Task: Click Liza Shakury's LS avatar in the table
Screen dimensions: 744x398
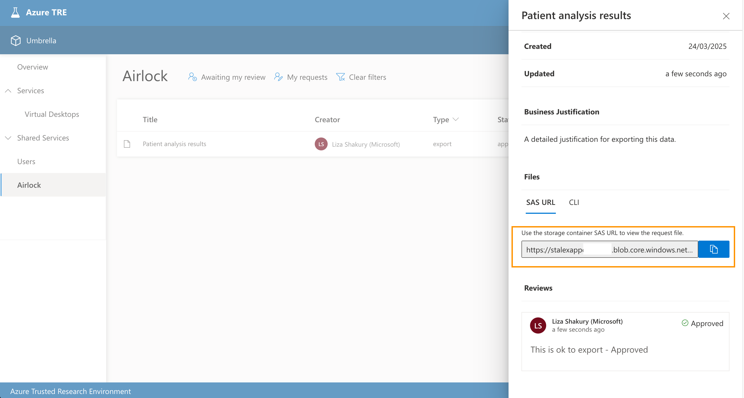Action: coord(321,144)
